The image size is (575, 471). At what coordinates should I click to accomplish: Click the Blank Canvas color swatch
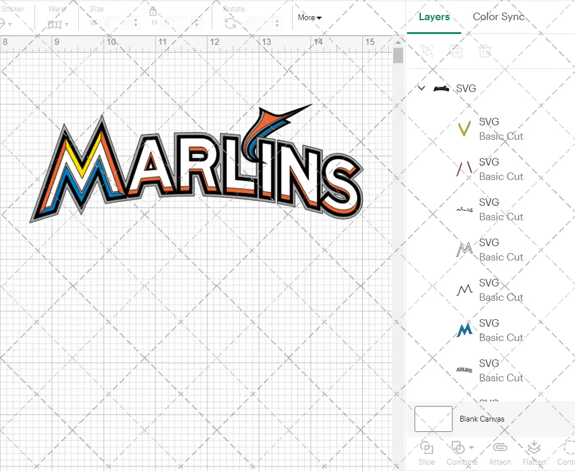pos(433,419)
